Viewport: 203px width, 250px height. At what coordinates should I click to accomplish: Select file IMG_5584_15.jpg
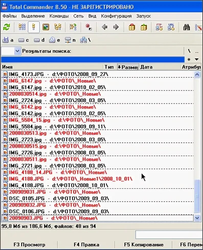(x=57, y=120)
